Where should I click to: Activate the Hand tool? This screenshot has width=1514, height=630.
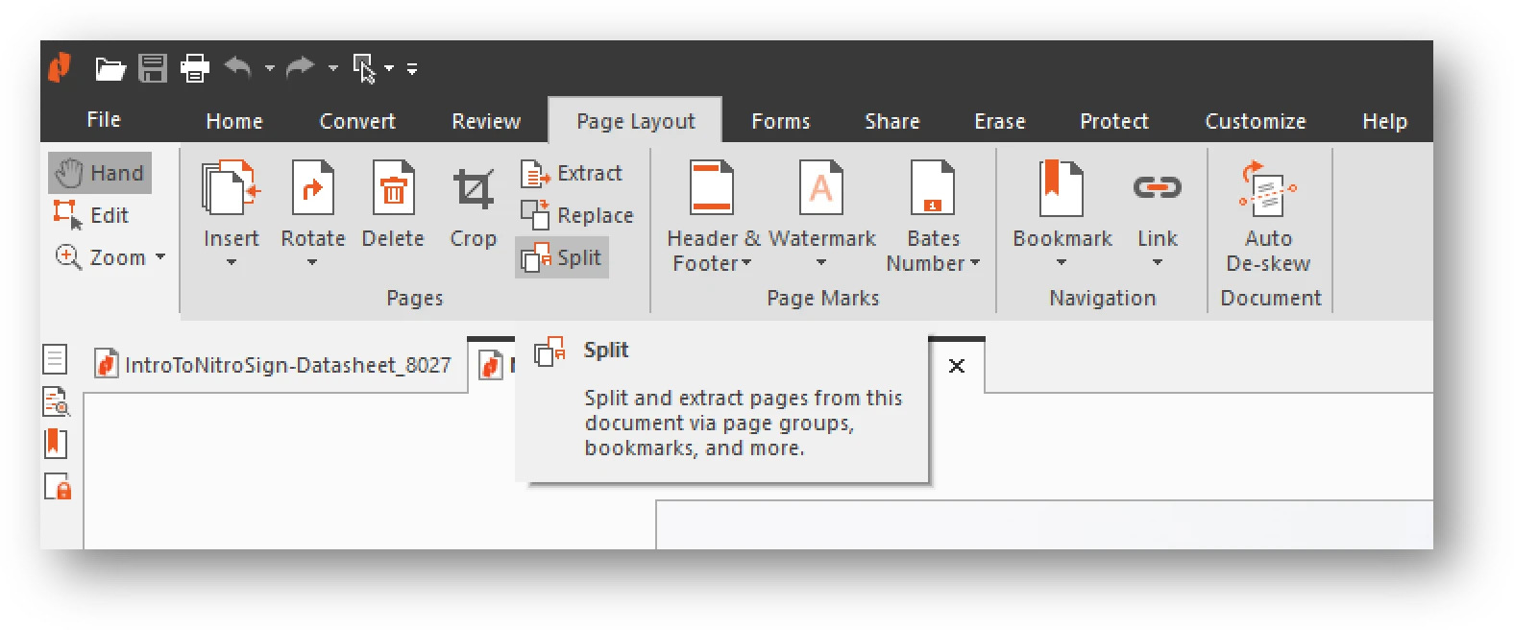tap(100, 173)
